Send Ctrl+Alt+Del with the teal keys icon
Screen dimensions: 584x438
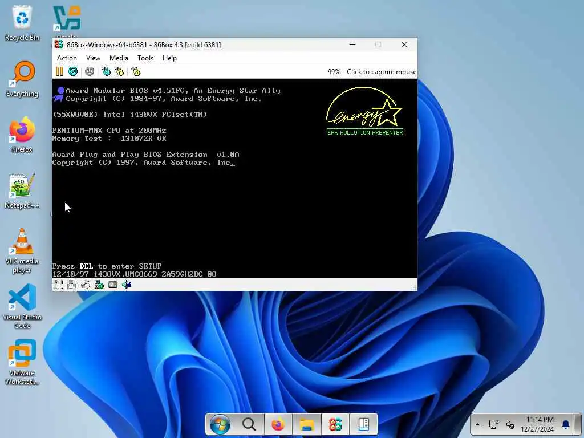click(106, 71)
